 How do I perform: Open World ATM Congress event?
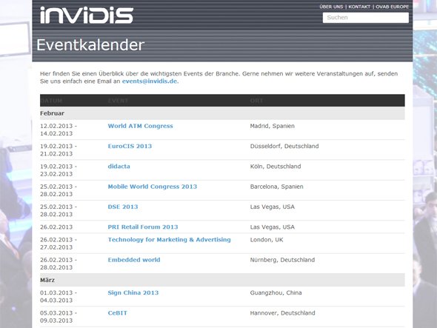[x=140, y=126]
